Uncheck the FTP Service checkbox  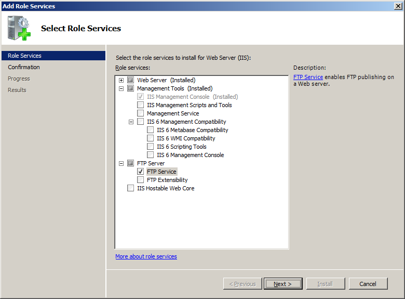[141, 172]
